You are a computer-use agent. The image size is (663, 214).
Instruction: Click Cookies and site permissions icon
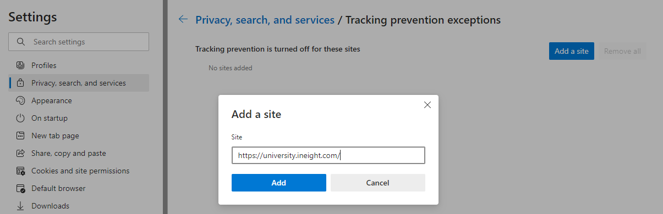[20, 171]
